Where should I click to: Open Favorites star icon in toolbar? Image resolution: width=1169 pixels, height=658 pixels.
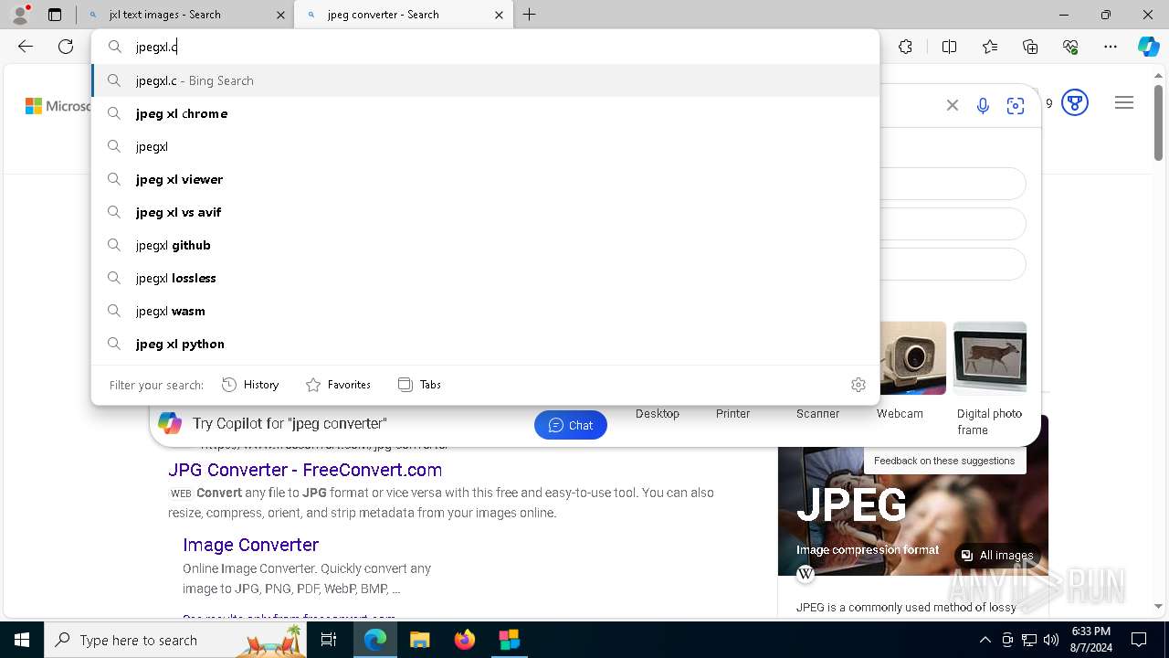point(990,47)
